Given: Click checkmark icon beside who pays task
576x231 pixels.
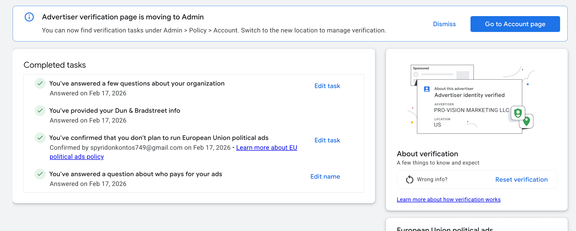Looking at the screenshot, I should [40, 174].
